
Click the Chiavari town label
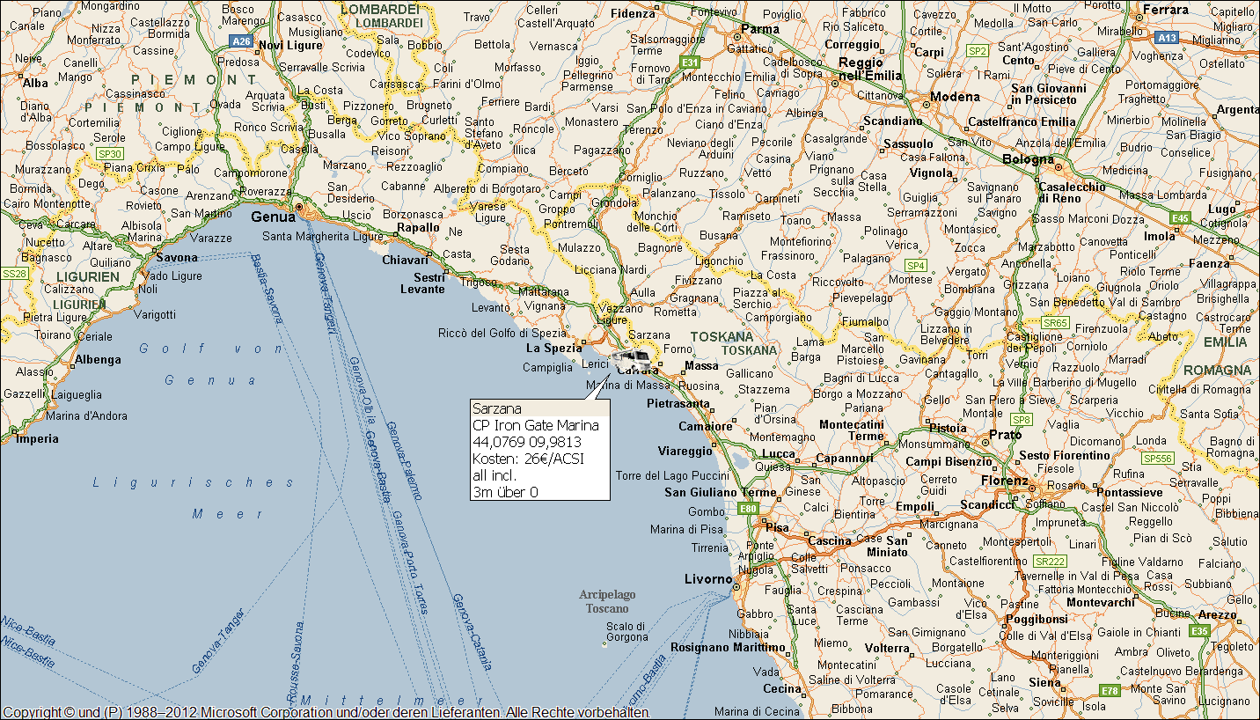[405, 260]
